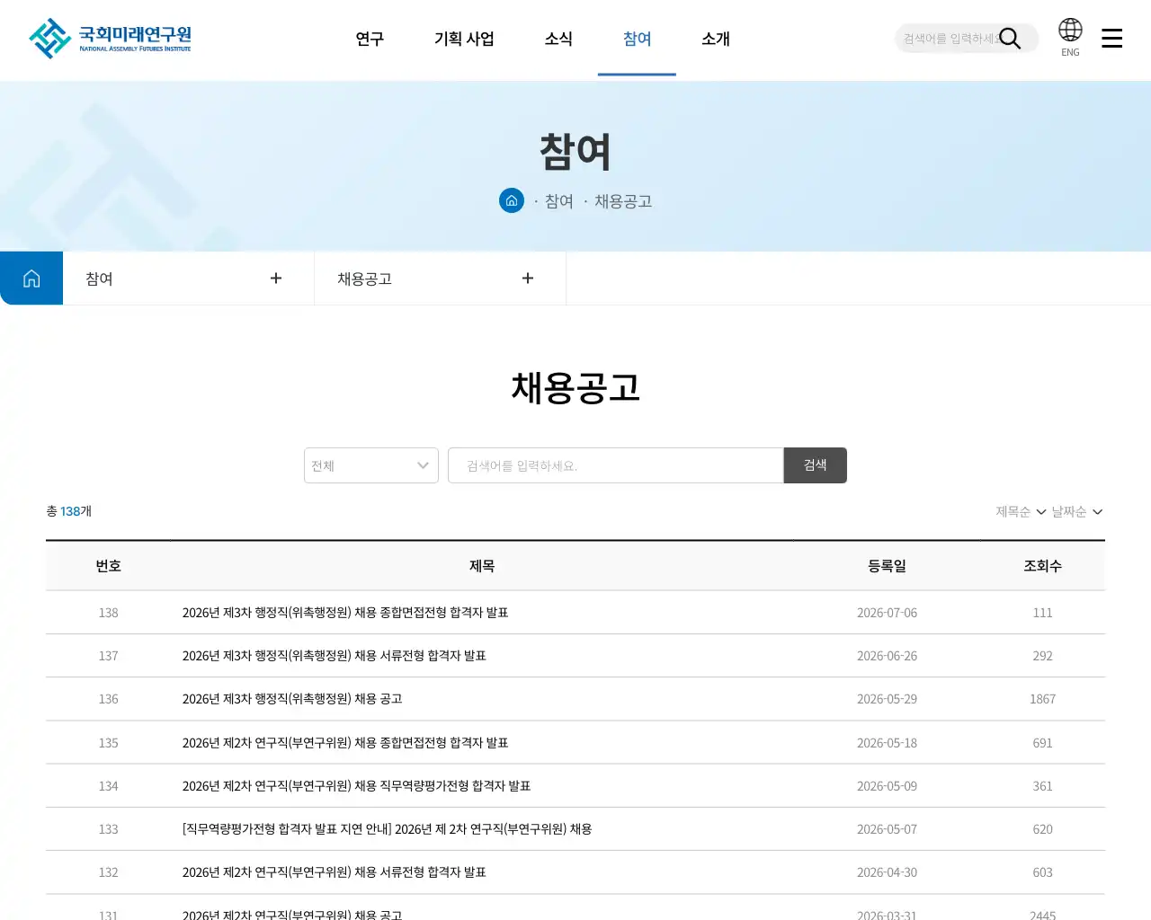Viewport: 1151px width, 920px height.
Task: Focus the board search keyword field
Action: tap(616, 465)
